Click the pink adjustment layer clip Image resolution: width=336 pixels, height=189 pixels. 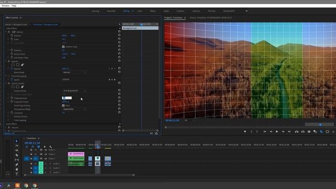pos(76,154)
